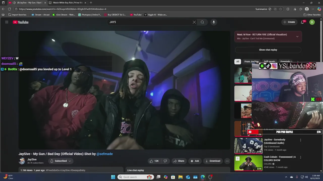Open browser extensions puzzle icon
323x181 pixels.
click(x=288, y=9)
